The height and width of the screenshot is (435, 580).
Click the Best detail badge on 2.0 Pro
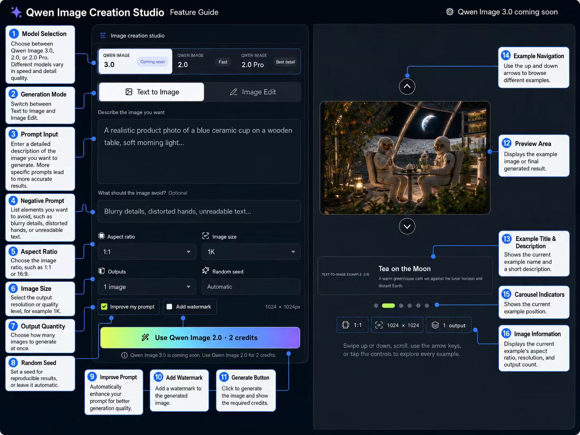tap(285, 62)
